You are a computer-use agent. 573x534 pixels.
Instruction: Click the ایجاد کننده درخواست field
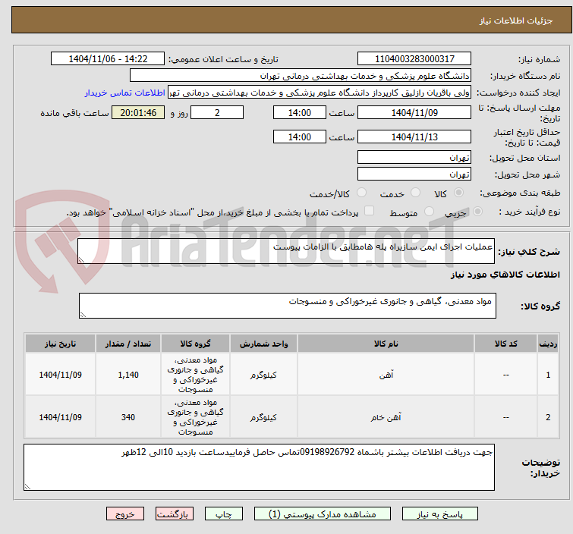point(320,93)
